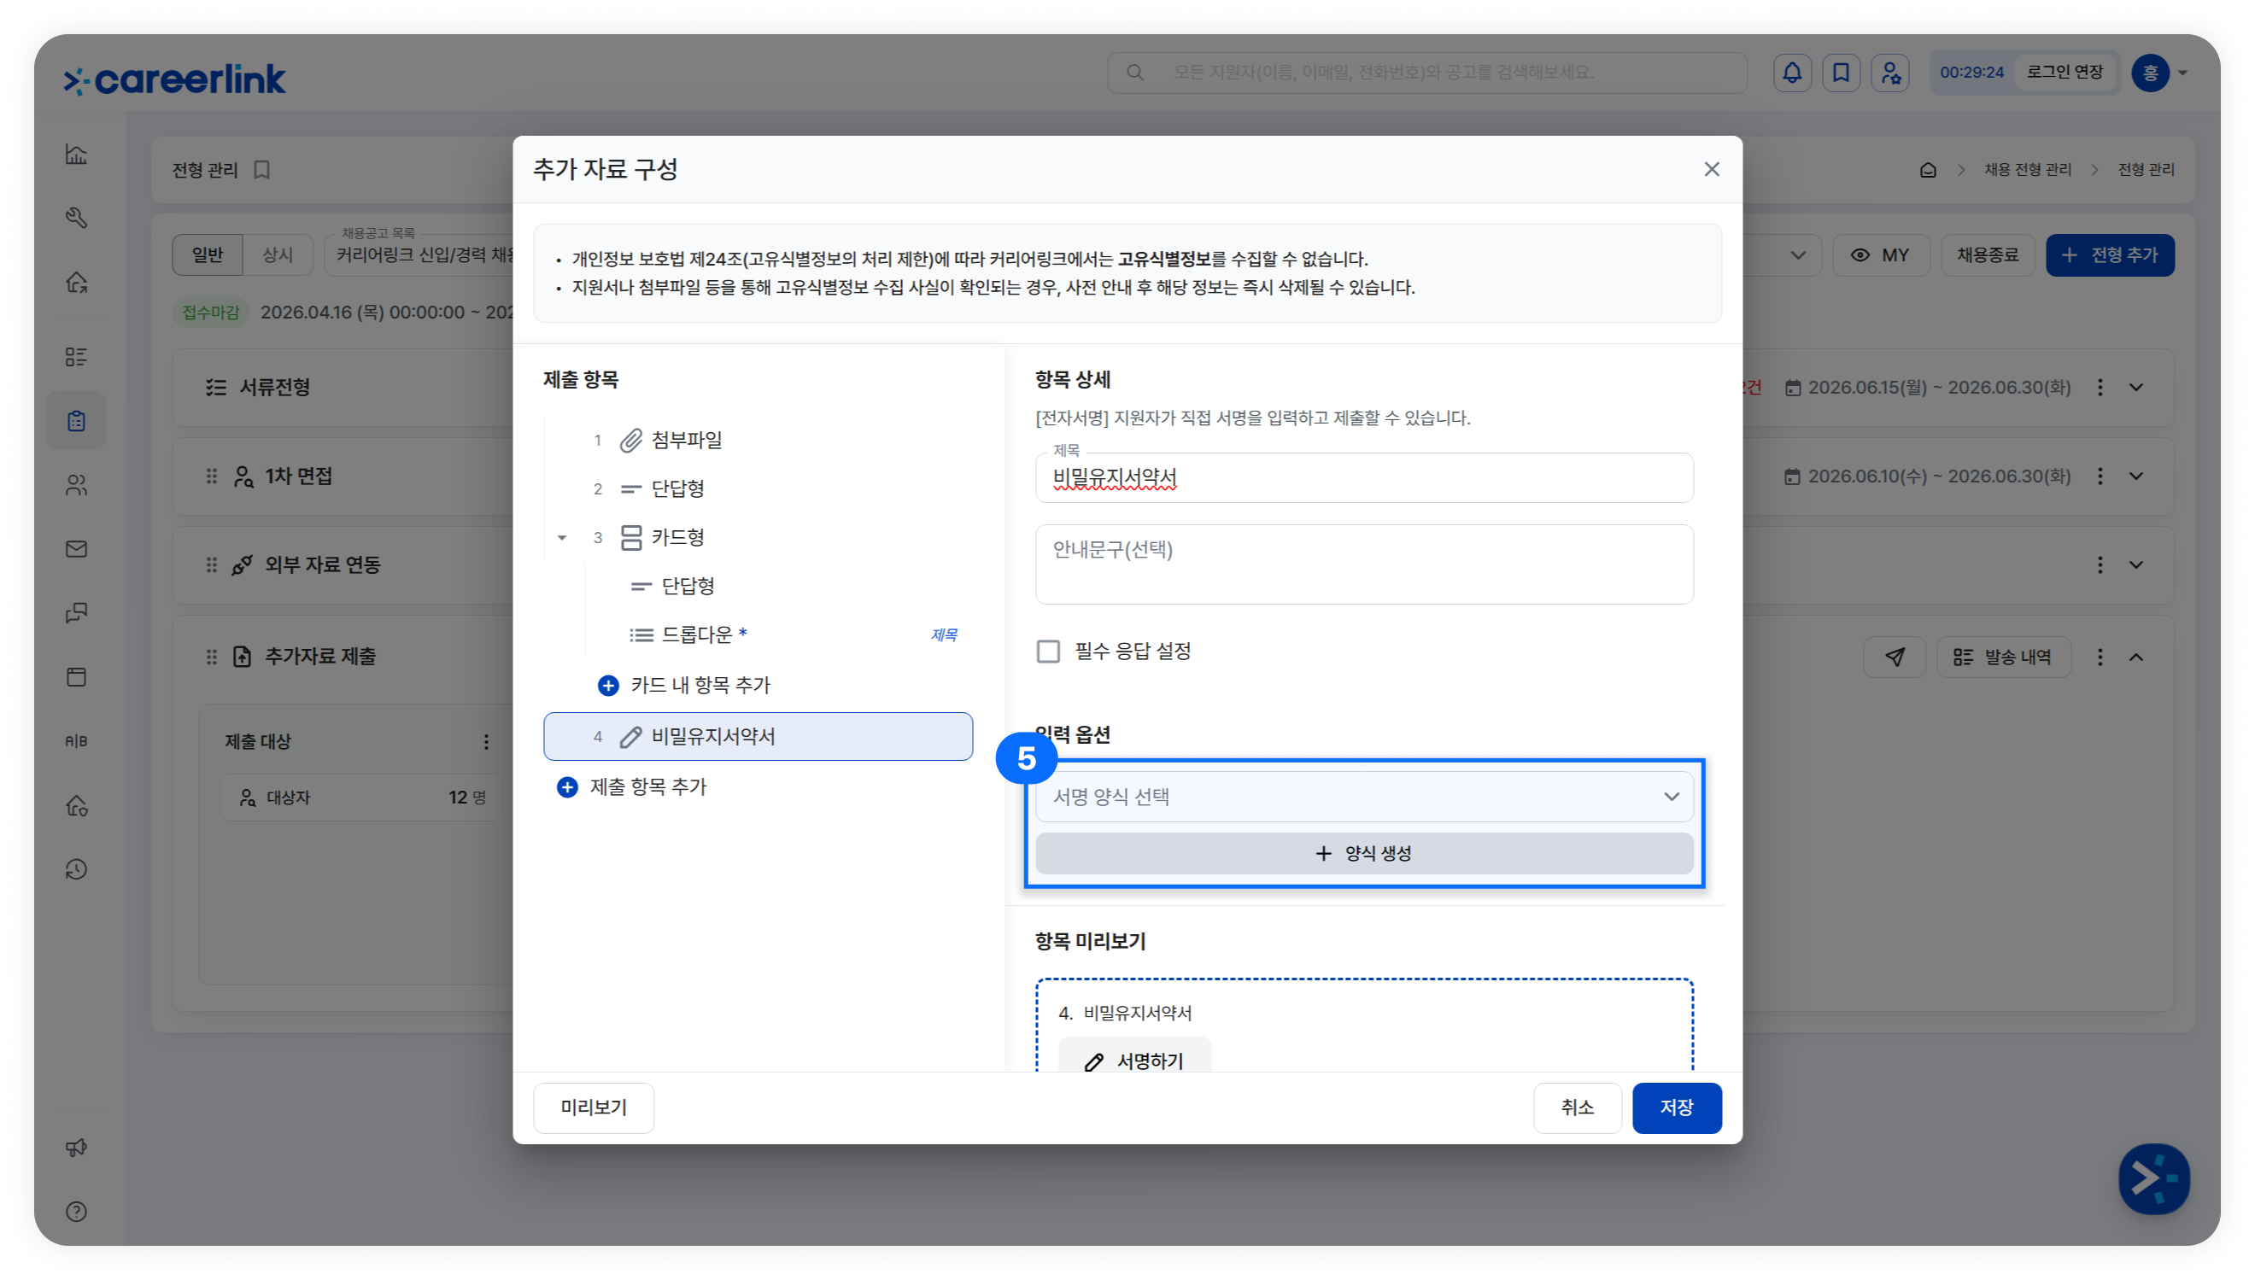
Task: Click 양식 생성 button
Action: click(x=1363, y=854)
